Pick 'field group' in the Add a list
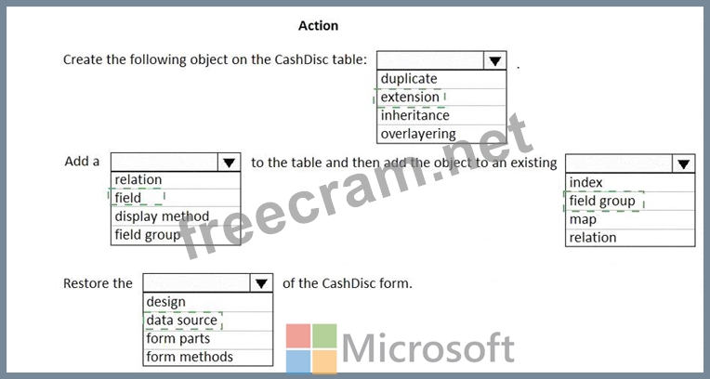This screenshot has height=379, width=710. 176,235
